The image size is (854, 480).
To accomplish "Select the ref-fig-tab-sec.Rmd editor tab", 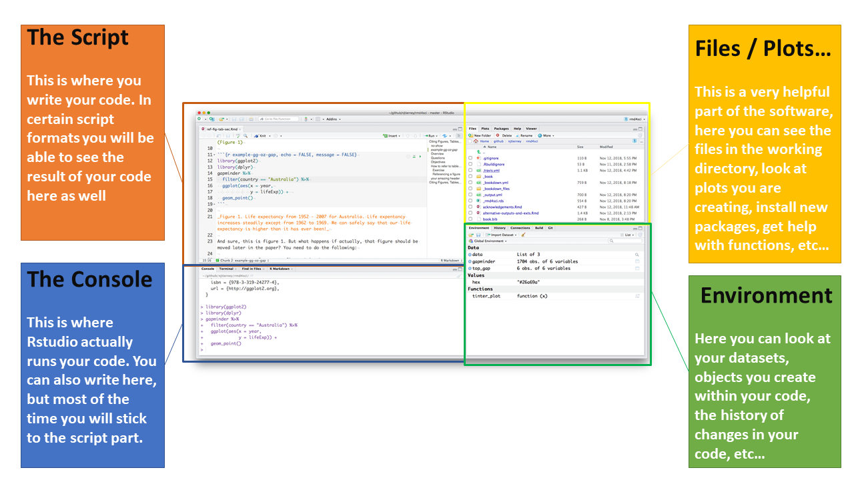I will coord(220,129).
